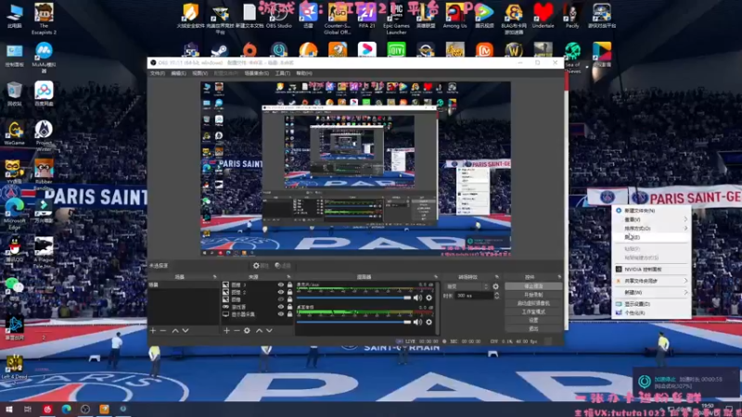Open settings gear for 桌面音频 audio channel
This screenshot has width=742, height=417.
429,322
